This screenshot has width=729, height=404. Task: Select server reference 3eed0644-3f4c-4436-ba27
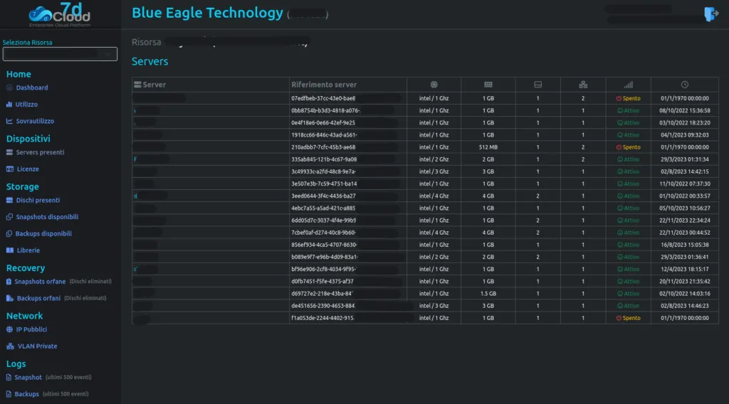click(323, 196)
